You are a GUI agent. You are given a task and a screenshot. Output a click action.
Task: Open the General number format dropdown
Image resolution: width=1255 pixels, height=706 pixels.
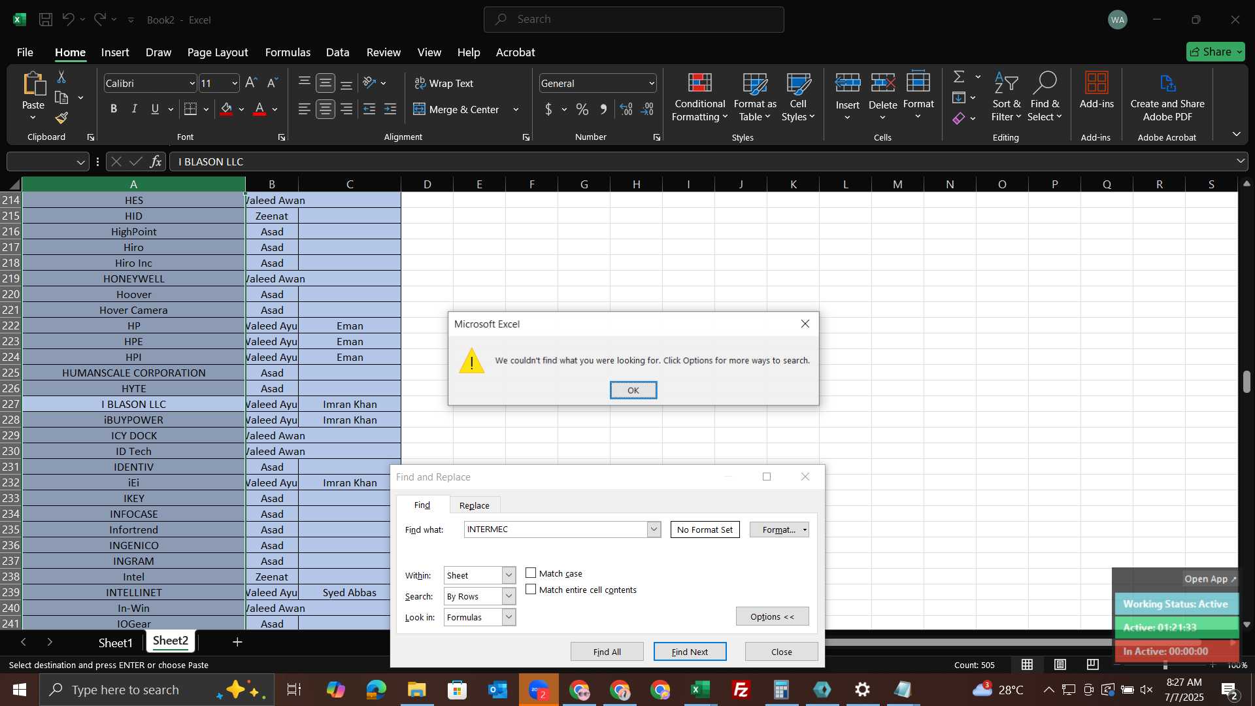click(652, 83)
